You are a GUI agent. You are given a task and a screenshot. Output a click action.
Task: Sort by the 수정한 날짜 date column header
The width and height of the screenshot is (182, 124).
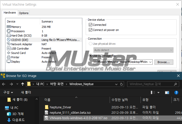pyautogui.click(x=120, y=100)
